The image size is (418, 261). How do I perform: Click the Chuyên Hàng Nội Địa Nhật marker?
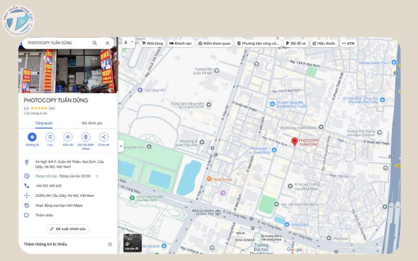(x=272, y=104)
